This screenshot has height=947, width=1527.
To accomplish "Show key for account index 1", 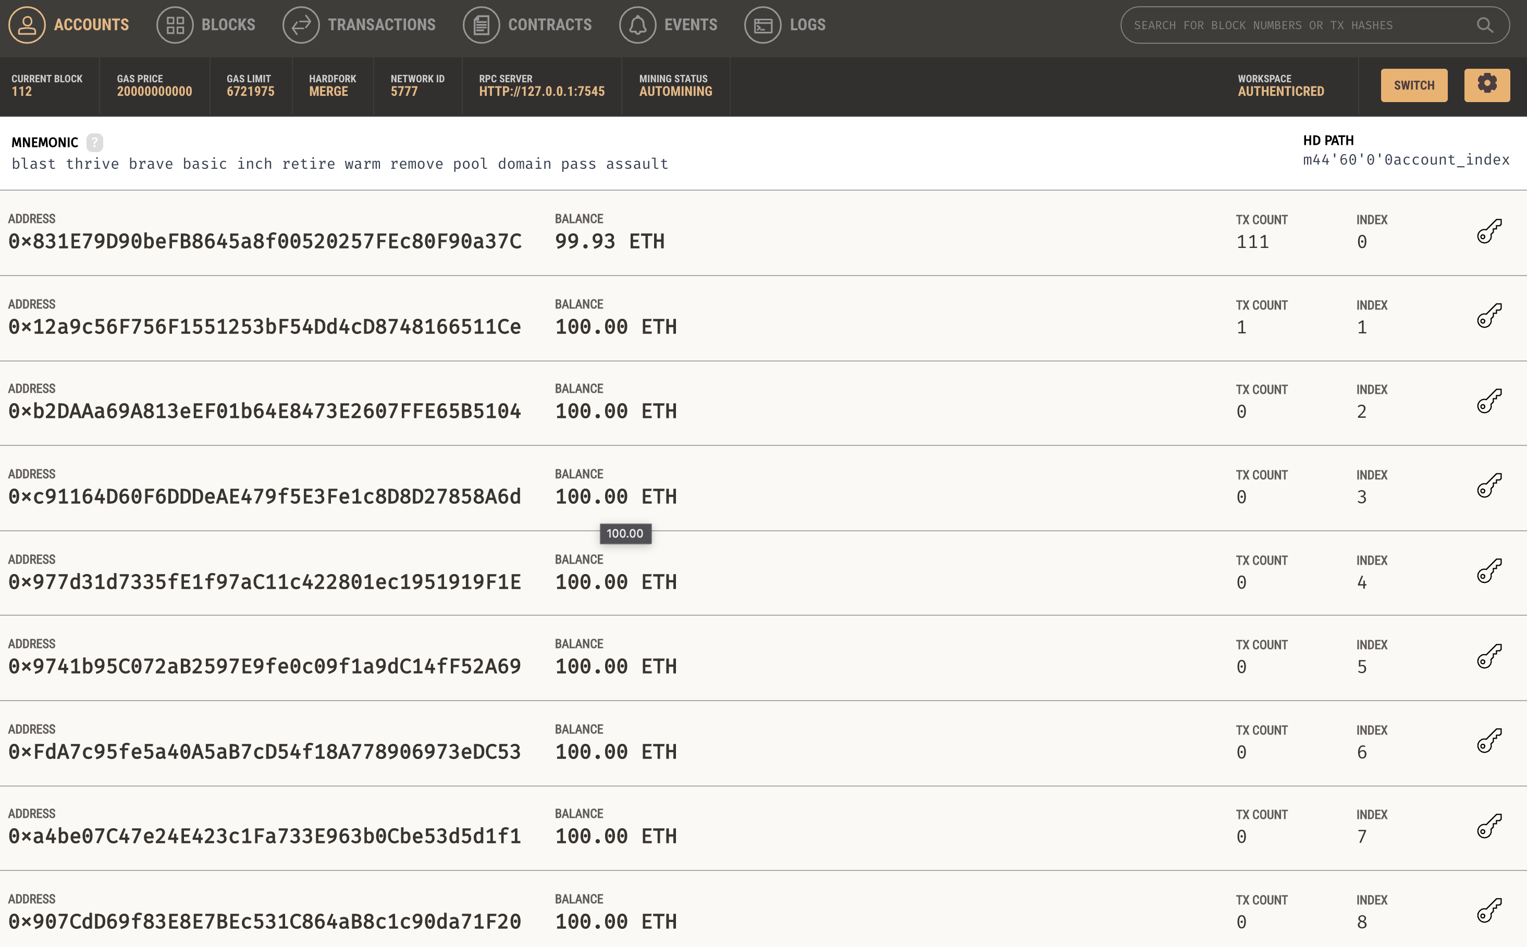I will click(1489, 316).
